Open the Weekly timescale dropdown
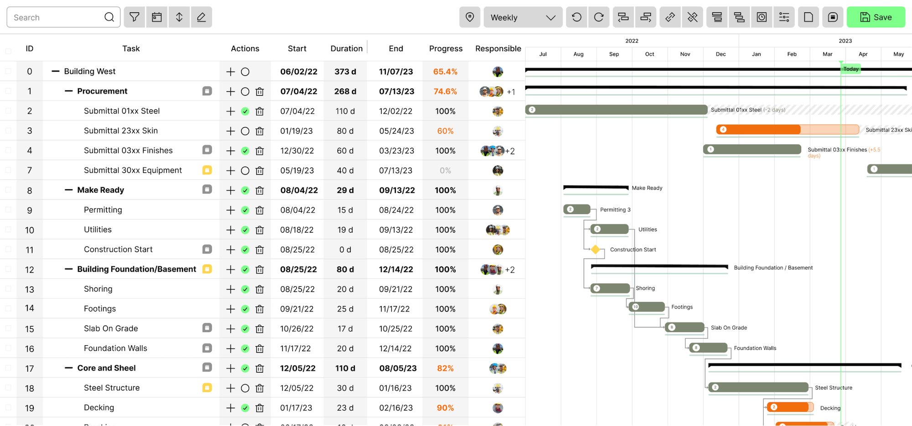Image resolution: width=912 pixels, height=426 pixels. [523, 17]
